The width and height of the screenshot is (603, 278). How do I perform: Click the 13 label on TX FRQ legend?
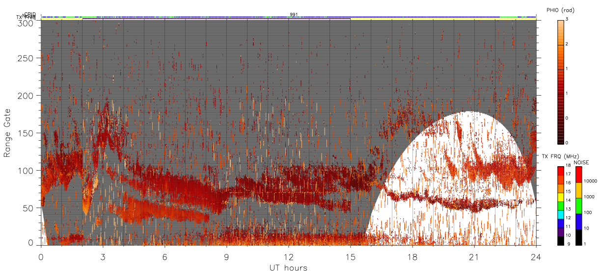pos(568,210)
